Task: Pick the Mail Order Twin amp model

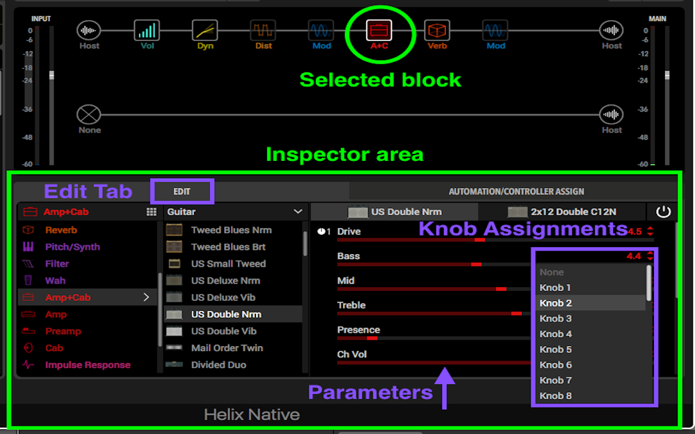Action: point(233,348)
